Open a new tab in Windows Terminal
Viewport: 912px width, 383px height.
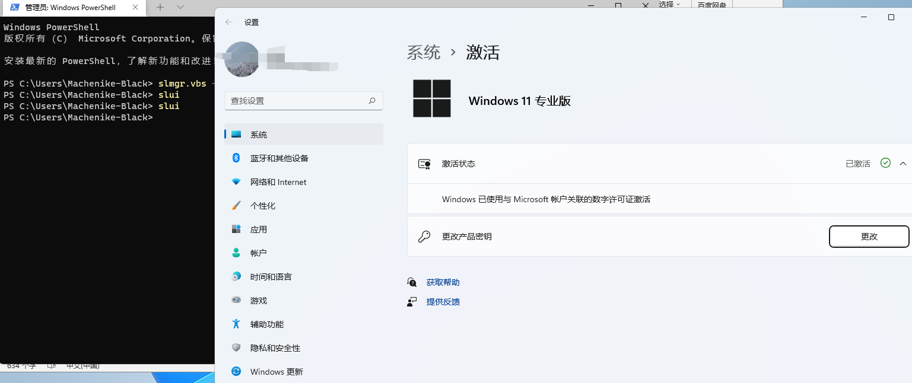coord(160,7)
